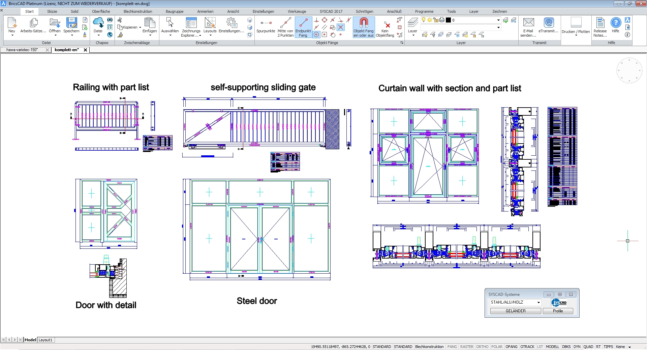Viewport: 647px width, 350px height.
Task: Toggle ORTHO mode in status bar
Action: [482, 347]
